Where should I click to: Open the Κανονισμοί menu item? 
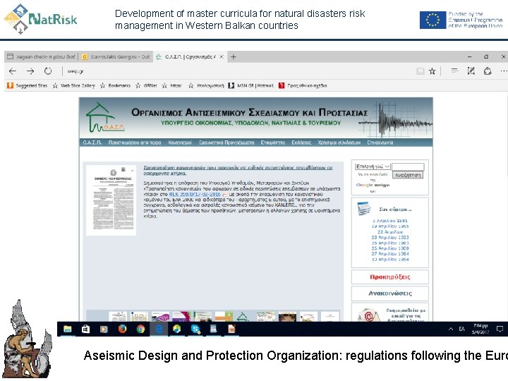click(180, 143)
